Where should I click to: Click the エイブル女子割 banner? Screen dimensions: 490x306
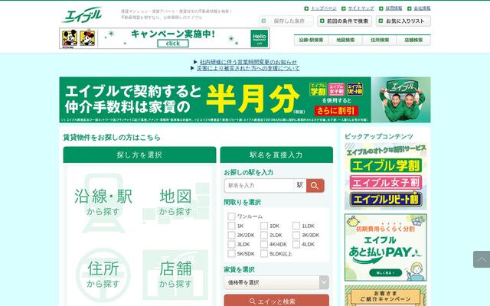tap(386, 182)
